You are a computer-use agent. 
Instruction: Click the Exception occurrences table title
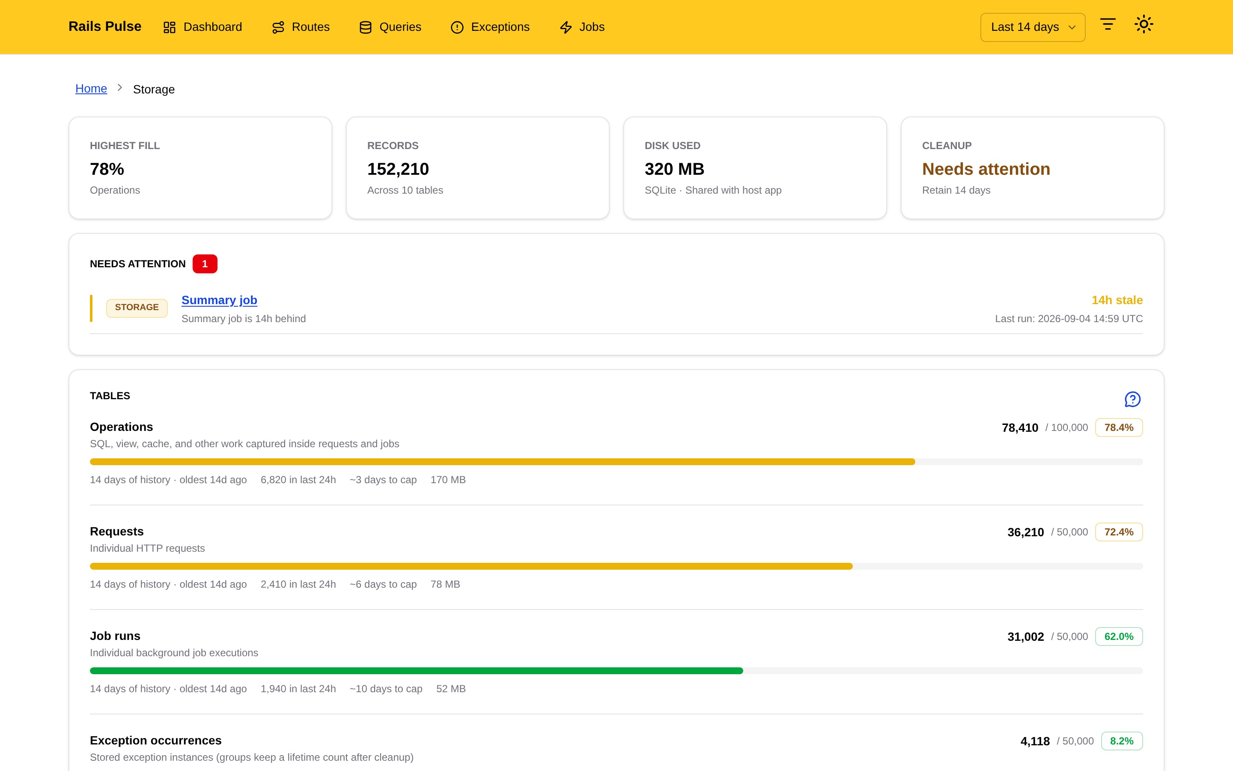click(x=156, y=741)
